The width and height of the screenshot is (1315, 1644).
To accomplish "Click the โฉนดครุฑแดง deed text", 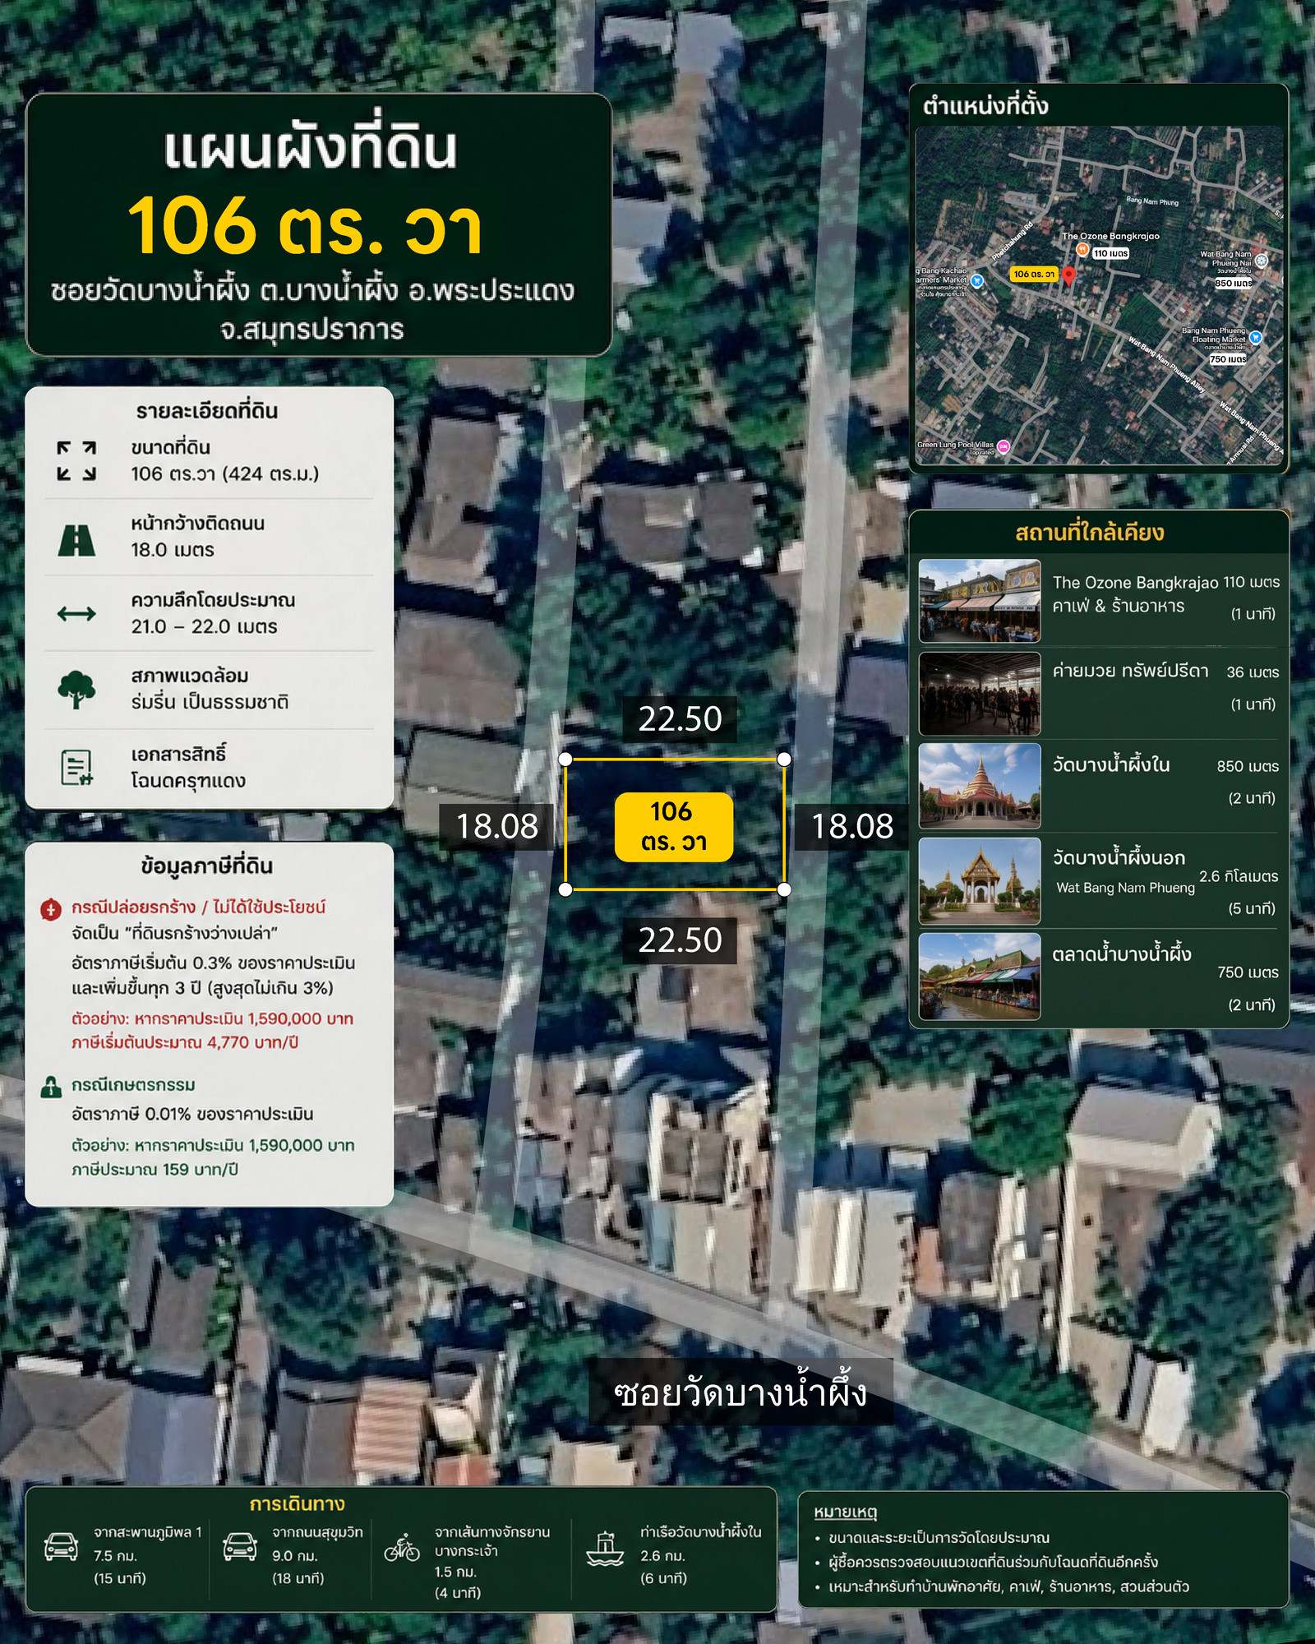I will click(x=188, y=781).
